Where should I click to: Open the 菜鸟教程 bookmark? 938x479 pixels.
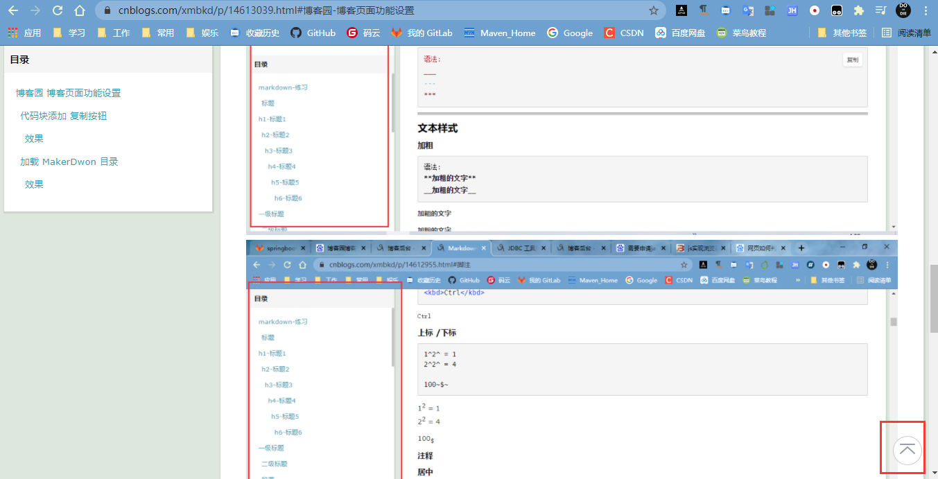click(741, 33)
